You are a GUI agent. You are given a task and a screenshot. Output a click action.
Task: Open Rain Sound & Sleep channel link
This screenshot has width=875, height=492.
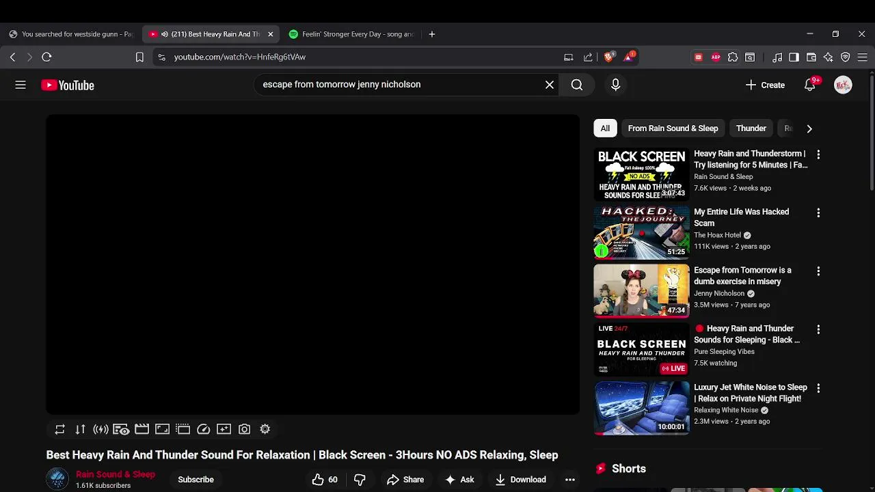coord(116,474)
